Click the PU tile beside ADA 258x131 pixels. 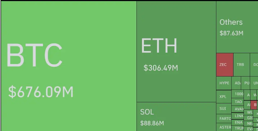246,83
